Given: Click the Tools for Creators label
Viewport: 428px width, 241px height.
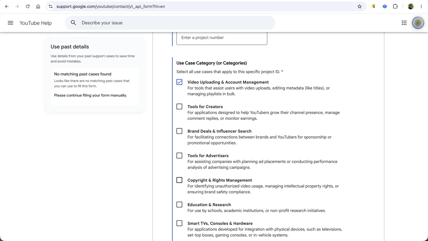Looking at the screenshot, I should (205, 107).
